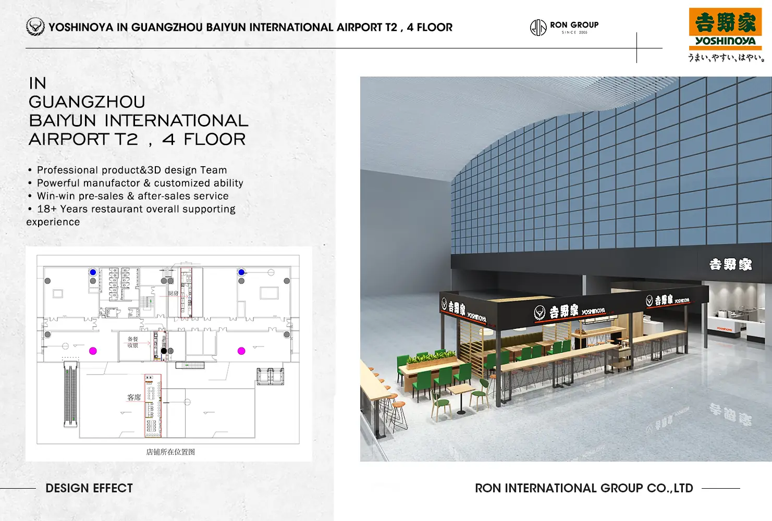Click the DESIGN EFFECT footer label
The height and width of the screenshot is (521, 772).
[89, 488]
